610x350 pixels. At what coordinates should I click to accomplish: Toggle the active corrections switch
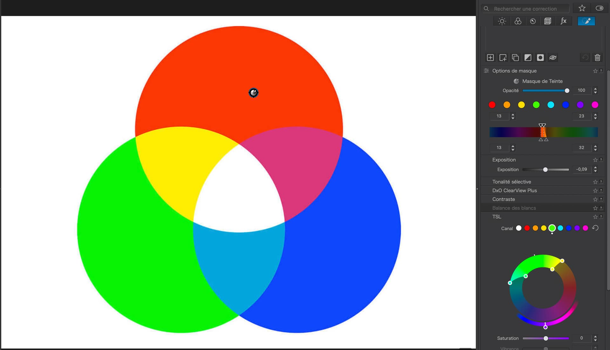pyautogui.click(x=599, y=8)
